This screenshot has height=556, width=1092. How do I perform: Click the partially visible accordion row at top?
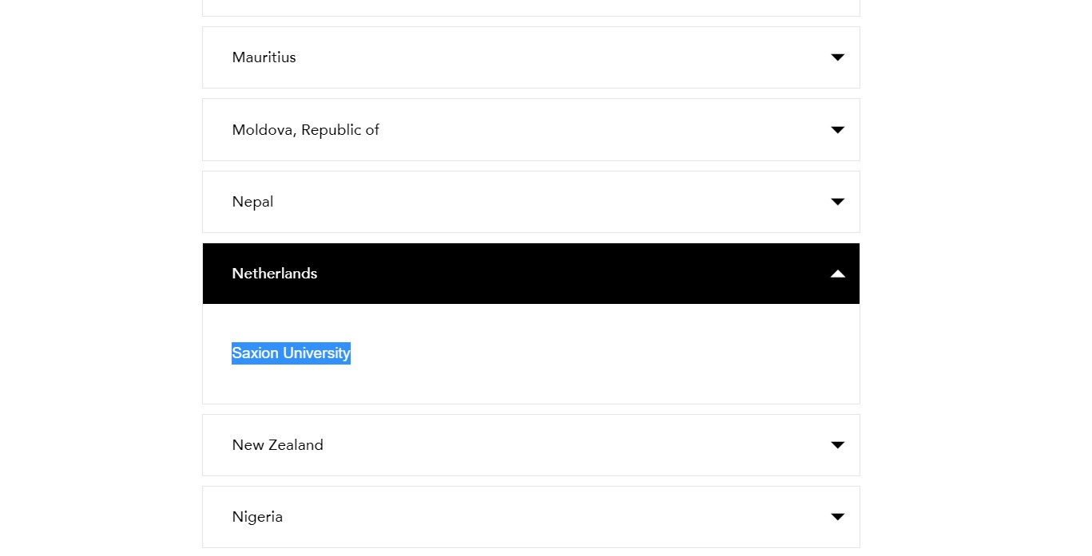coord(530,8)
